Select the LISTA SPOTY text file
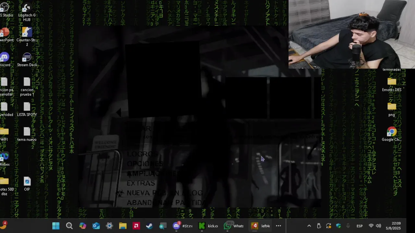 [x=27, y=109]
